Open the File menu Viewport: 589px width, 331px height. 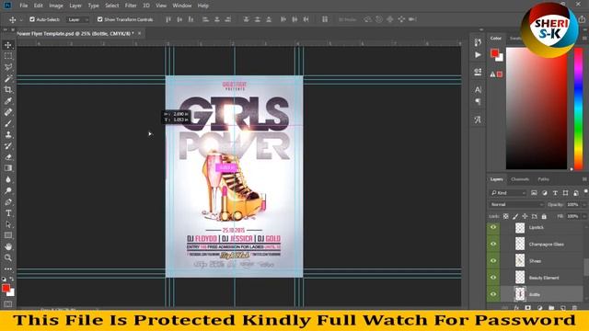click(x=24, y=6)
